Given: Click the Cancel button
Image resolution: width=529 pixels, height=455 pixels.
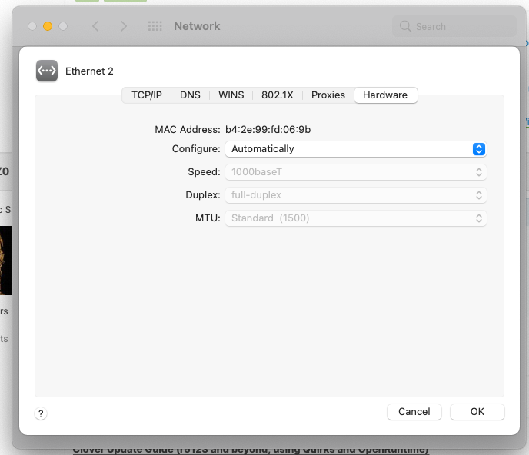Looking at the screenshot, I should coord(414,412).
